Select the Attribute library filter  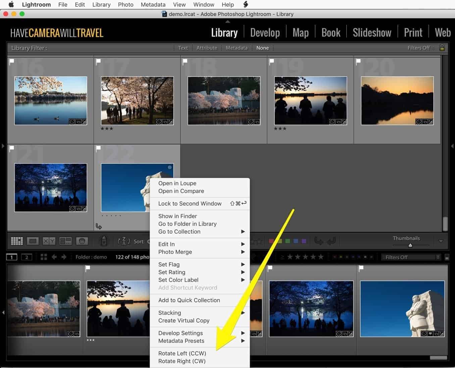[x=207, y=48]
